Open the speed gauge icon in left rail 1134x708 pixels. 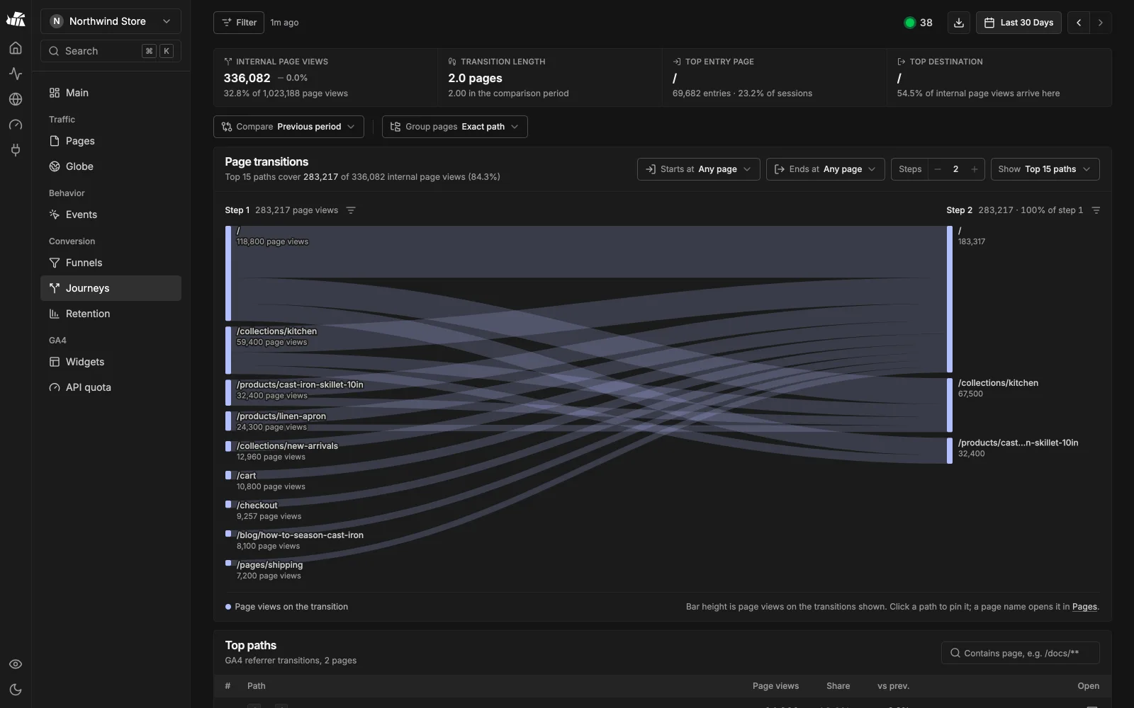coord(16,125)
